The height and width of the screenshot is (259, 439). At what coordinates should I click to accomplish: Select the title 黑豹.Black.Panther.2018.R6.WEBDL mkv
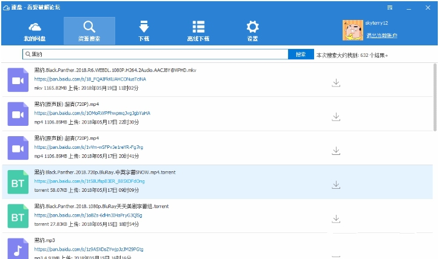(115, 70)
